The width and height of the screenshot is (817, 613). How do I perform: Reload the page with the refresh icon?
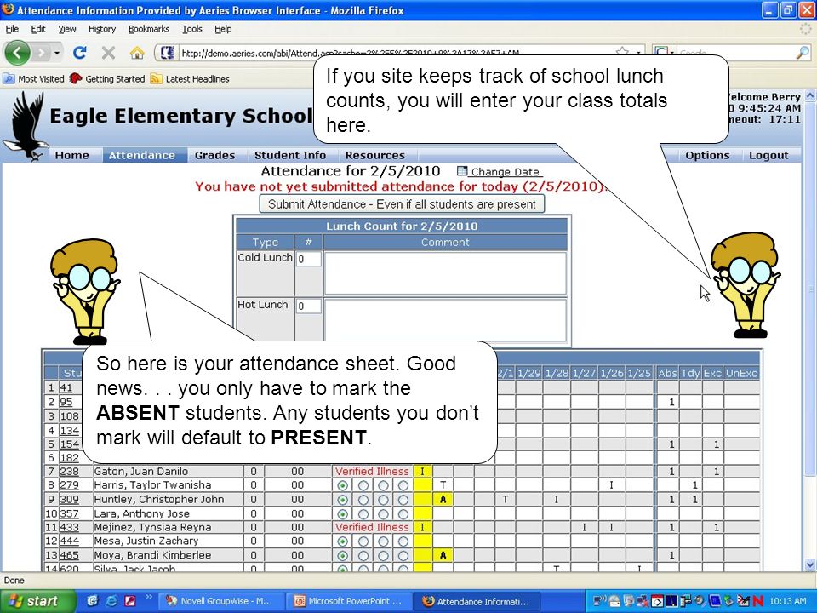point(80,53)
